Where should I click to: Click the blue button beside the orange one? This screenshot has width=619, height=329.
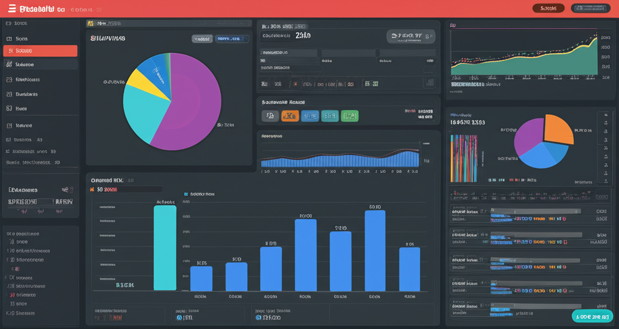(x=309, y=116)
